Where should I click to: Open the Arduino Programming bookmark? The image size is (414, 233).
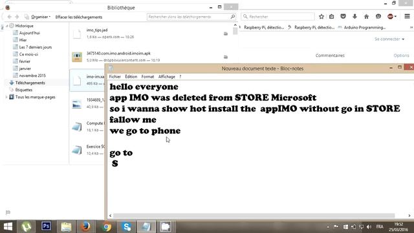(x=362, y=27)
